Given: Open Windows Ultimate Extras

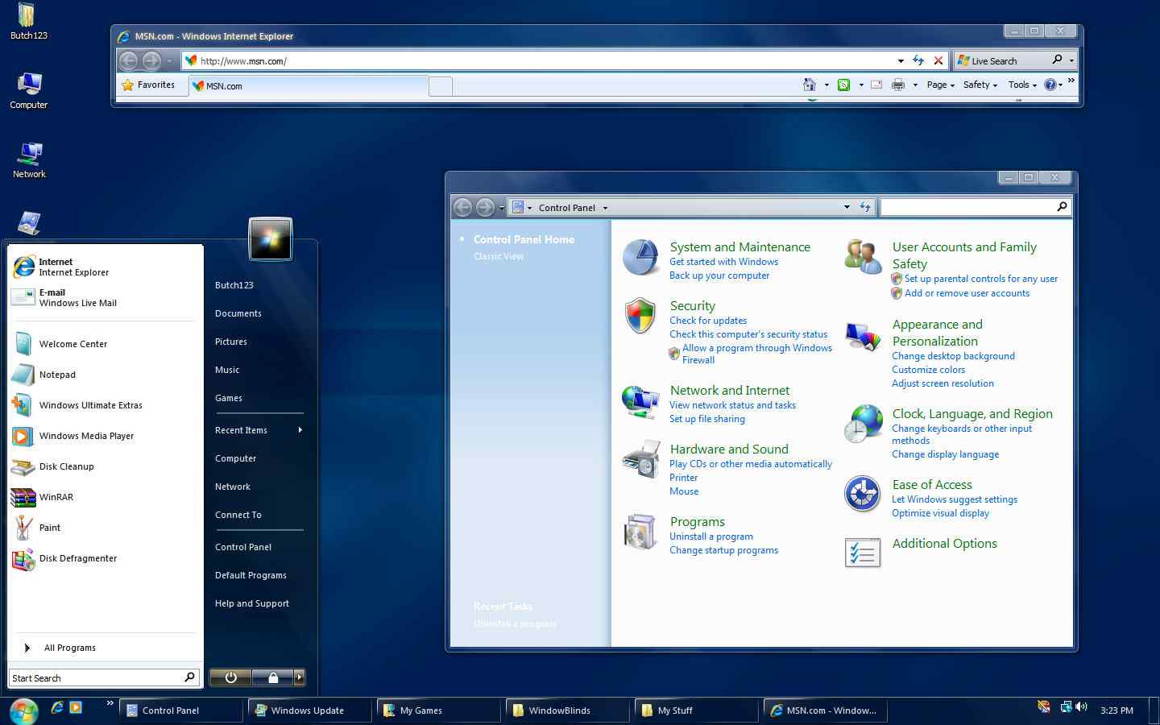Looking at the screenshot, I should coord(104,405).
